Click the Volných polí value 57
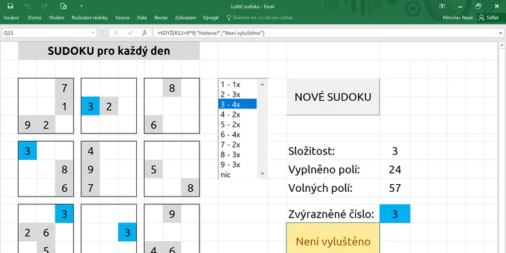The height and width of the screenshot is (253, 506). (x=395, y=188)
